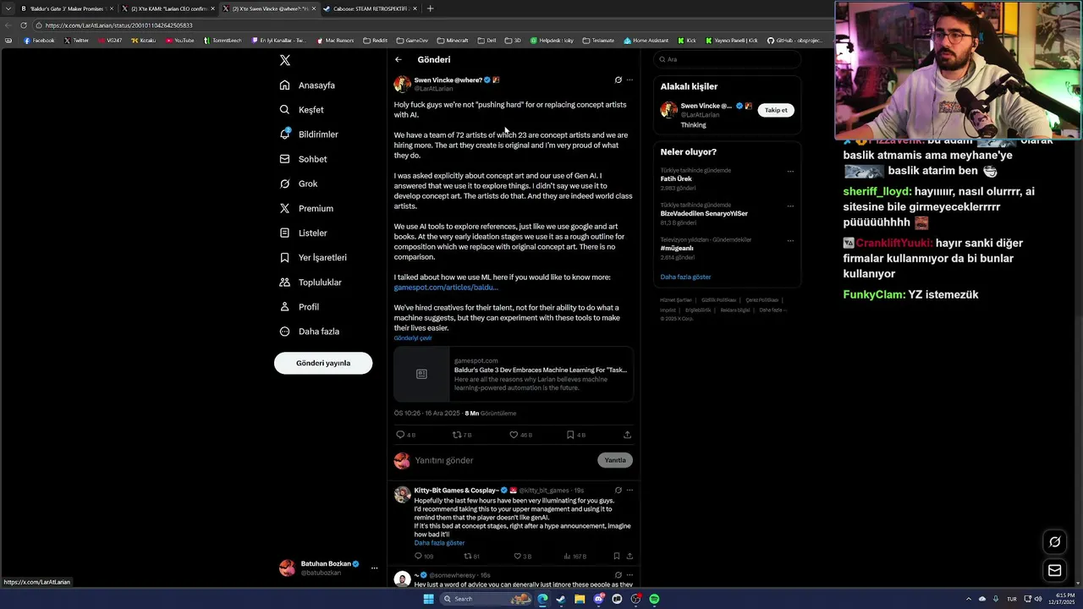Click the repost icon showing 7 B
The image size is (1083, 609).
coord(457,435)
